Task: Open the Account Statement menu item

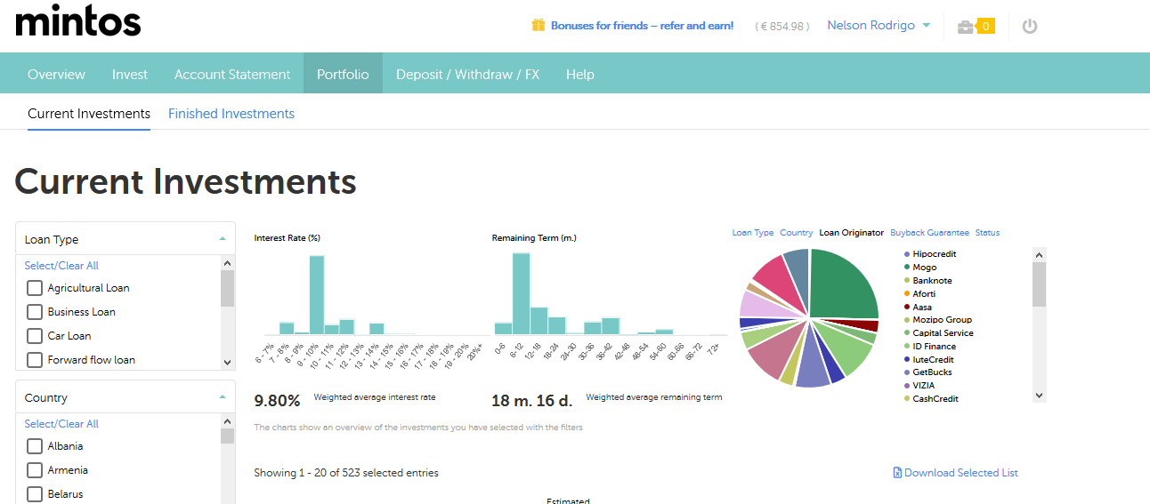Action: pyautogui.click(x=232, y=75)
